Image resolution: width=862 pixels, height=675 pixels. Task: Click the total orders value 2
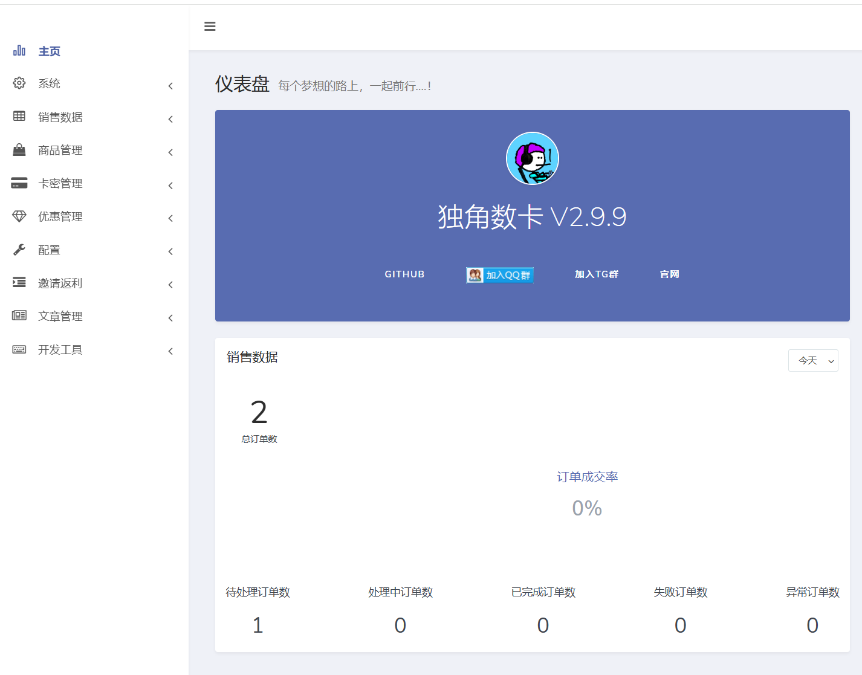(259, 413)
